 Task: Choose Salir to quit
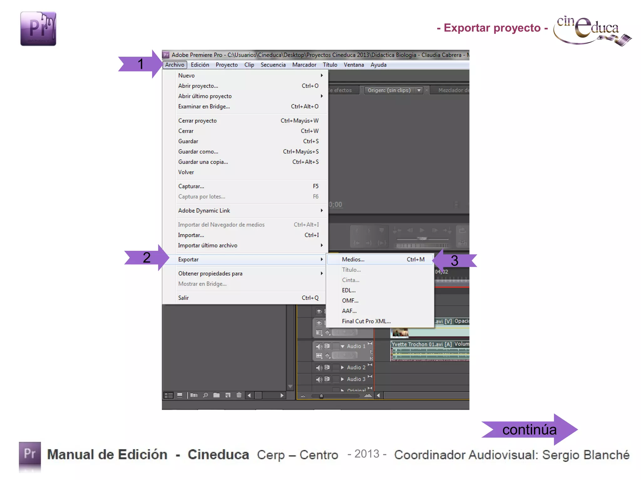[x=245, y=298]
